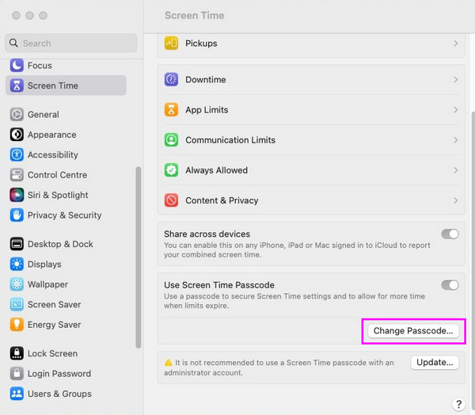The width and height of the screenshot is (475, 415).
Task: Click the Appearance icon in sidebar
Action: 17,135
